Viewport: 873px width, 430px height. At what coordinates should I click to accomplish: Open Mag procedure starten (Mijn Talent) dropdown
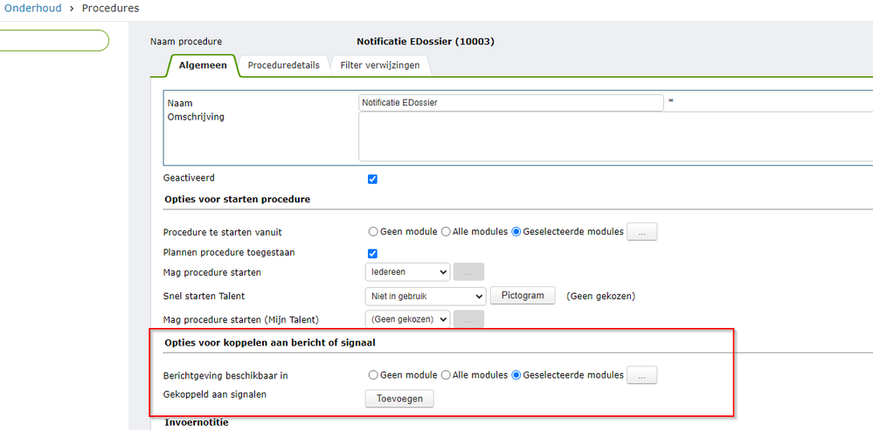click(x=407, y=320)
